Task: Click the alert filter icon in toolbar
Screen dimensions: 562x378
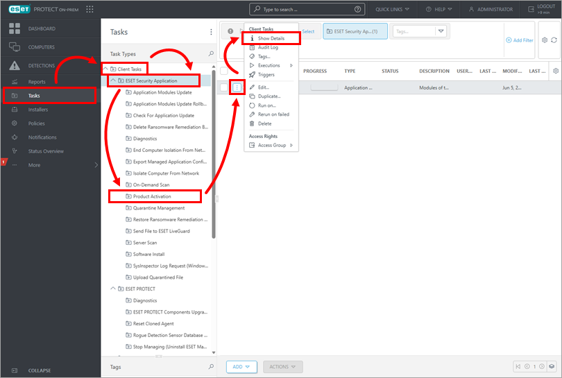Action: tap(230, 31)
